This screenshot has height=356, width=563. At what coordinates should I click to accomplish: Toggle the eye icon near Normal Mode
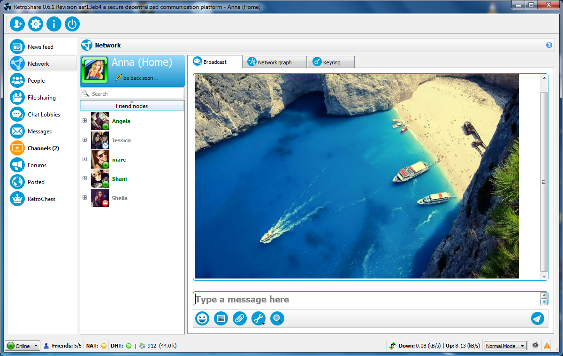[535, 346]
